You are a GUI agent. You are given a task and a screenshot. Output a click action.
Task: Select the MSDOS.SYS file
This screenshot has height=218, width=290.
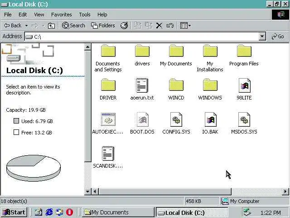point(244,124)
